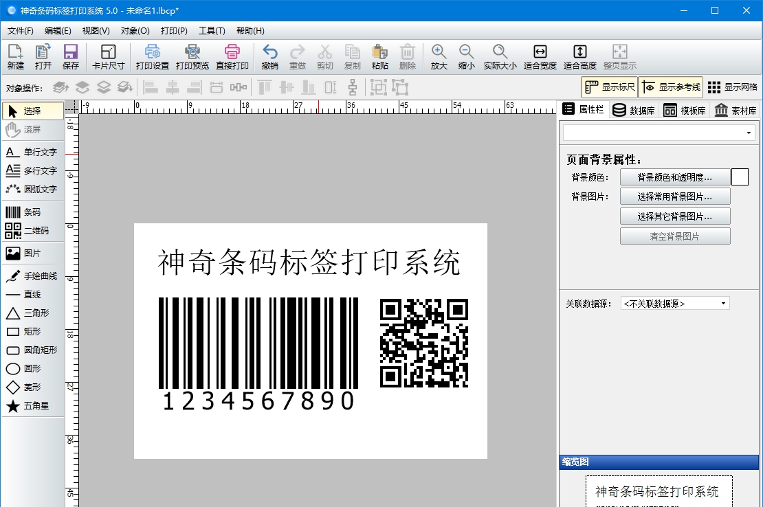Toggle 显示标尺 ruler visibility
The height and width of the screenshot is (507, 763).
tap(608, 87)
